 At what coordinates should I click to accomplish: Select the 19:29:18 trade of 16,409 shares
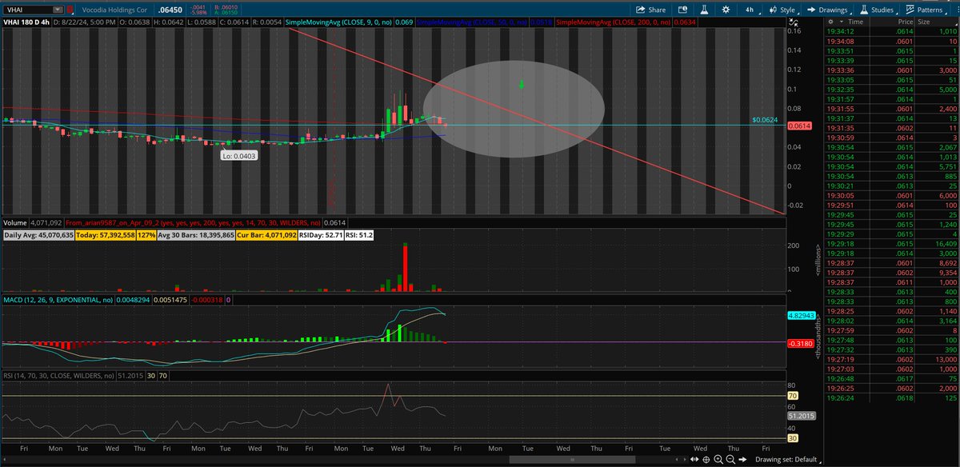pyautogui.click(x=893, y=242)
